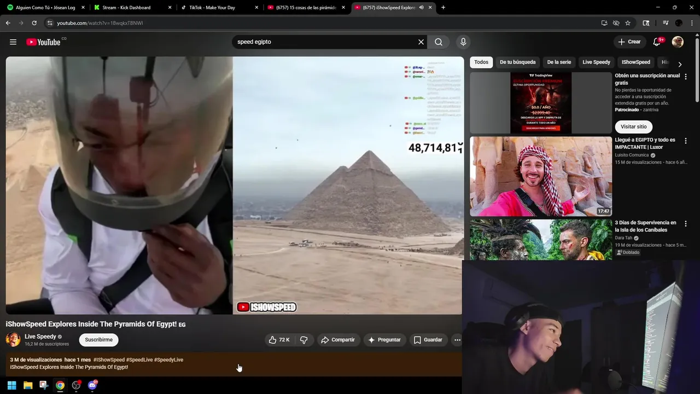Open the TradingView ad thumbnail
The height and width of the screenshot is (394, 700).
click(x=541, y=103)
